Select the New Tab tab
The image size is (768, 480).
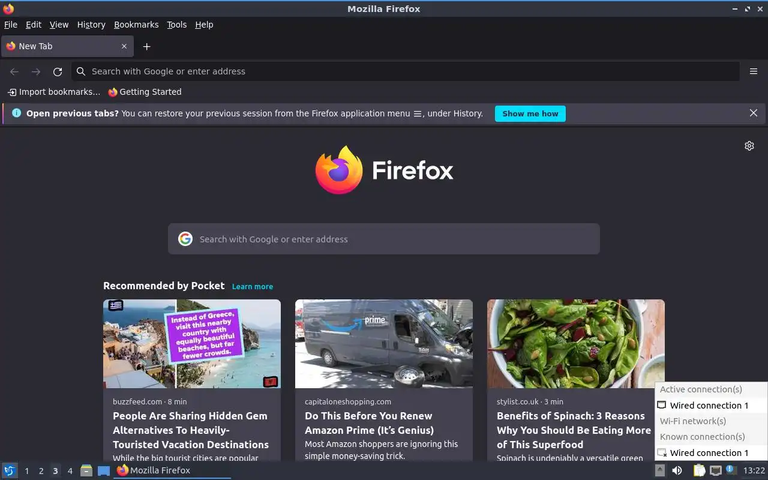click(x=67, y=46)
